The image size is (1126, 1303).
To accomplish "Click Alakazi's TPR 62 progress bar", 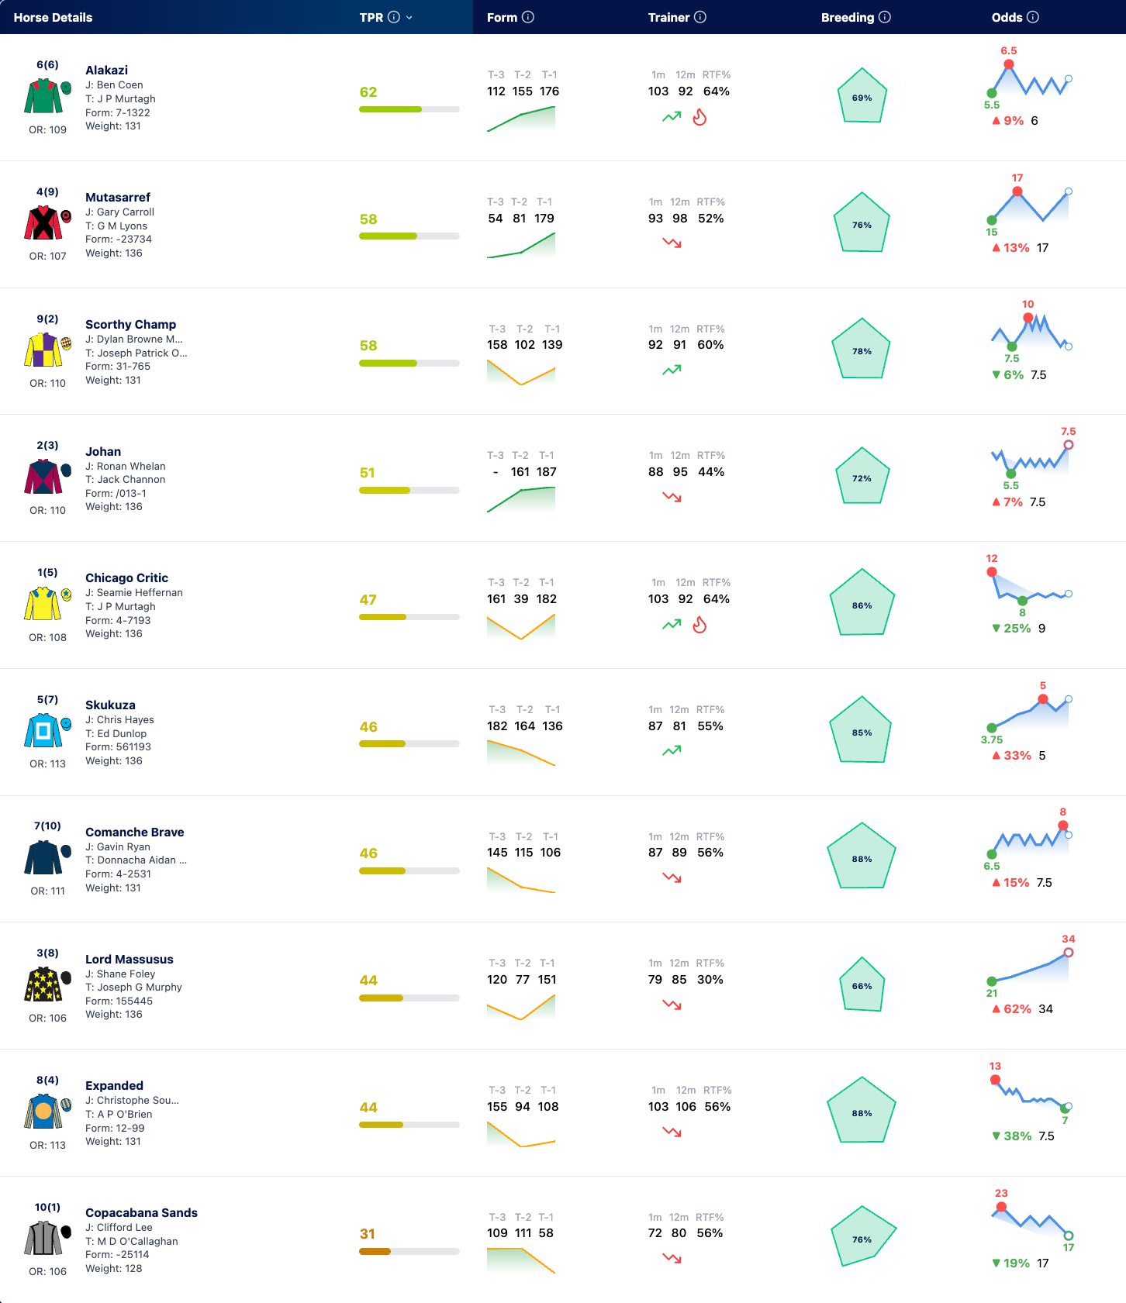I will pyautogui.click(x=409, y=109).
